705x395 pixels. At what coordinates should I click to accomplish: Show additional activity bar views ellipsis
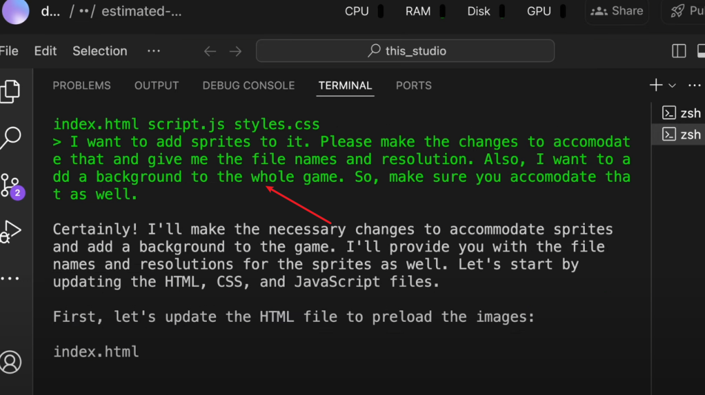(10, 278)
